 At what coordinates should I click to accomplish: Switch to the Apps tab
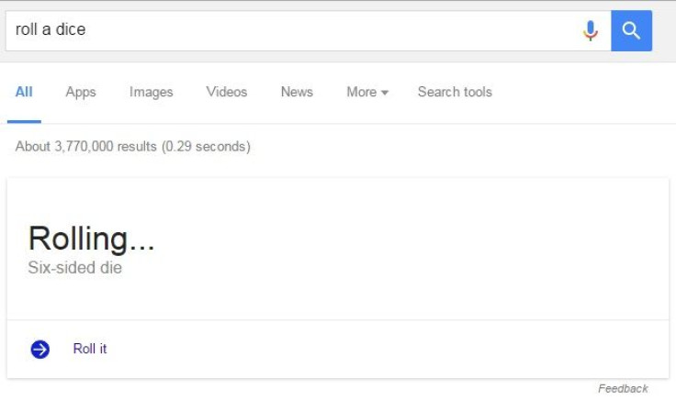(x=81, y=92)
